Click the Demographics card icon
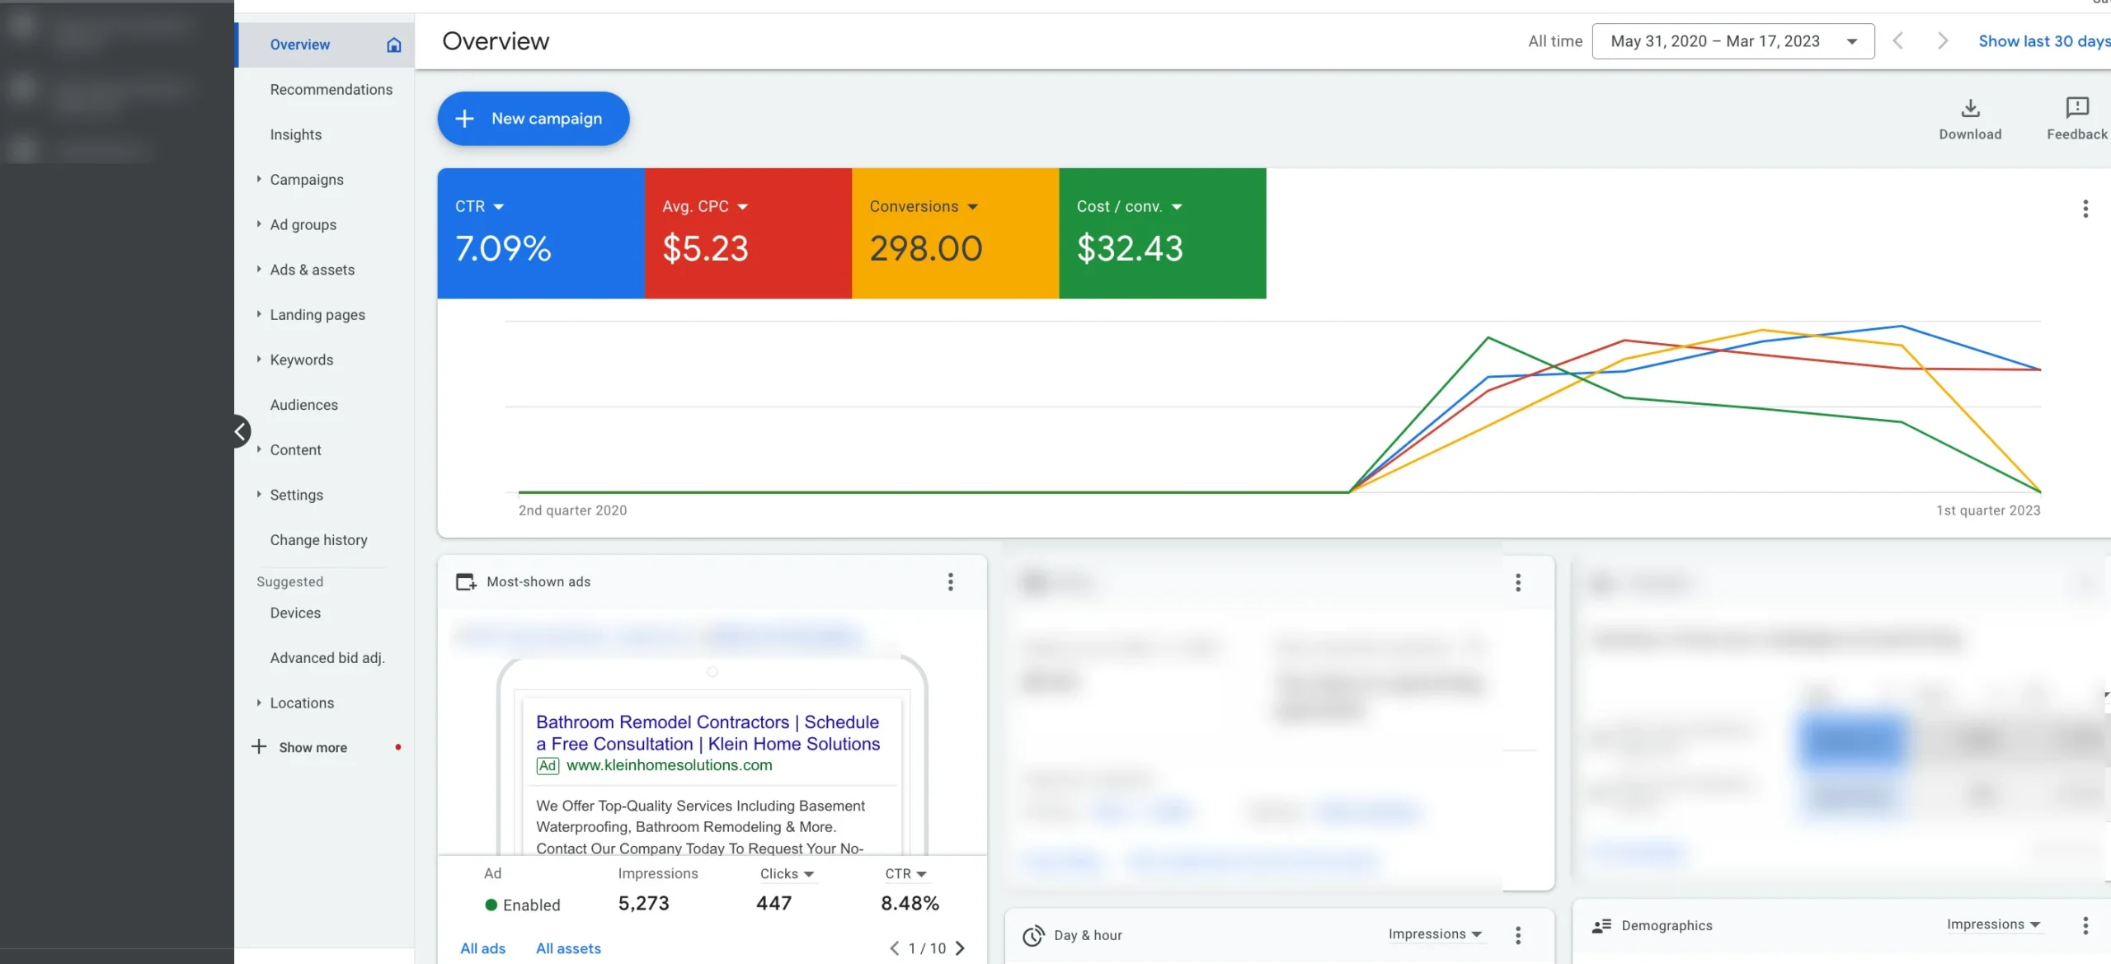The height and width of the screenshot is (964, 2111). coord(1601,926)
